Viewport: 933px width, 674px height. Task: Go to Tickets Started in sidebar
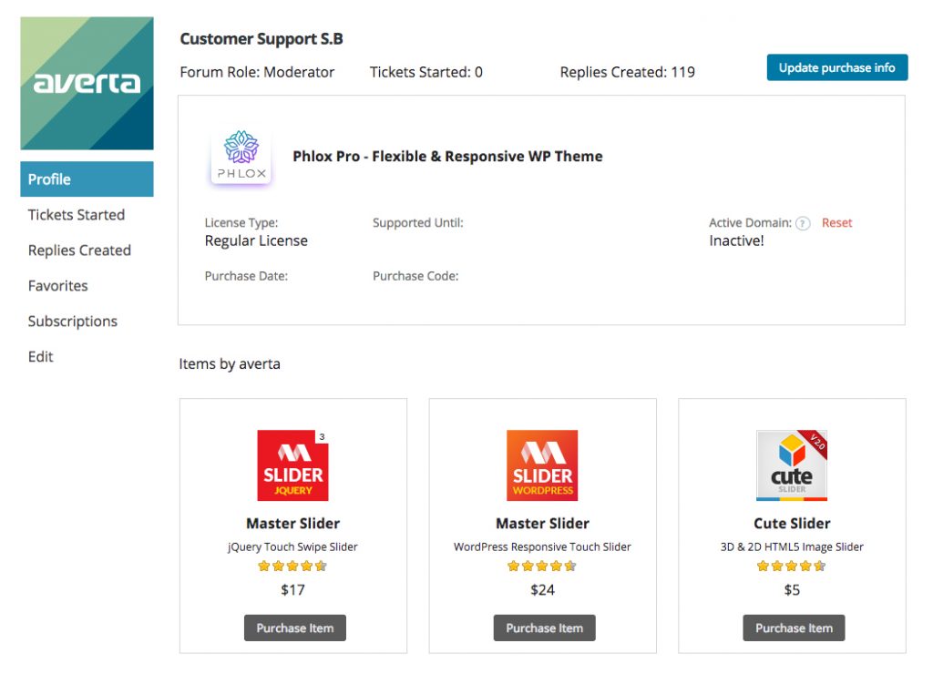pyautogui.click(x=77, y=215)
